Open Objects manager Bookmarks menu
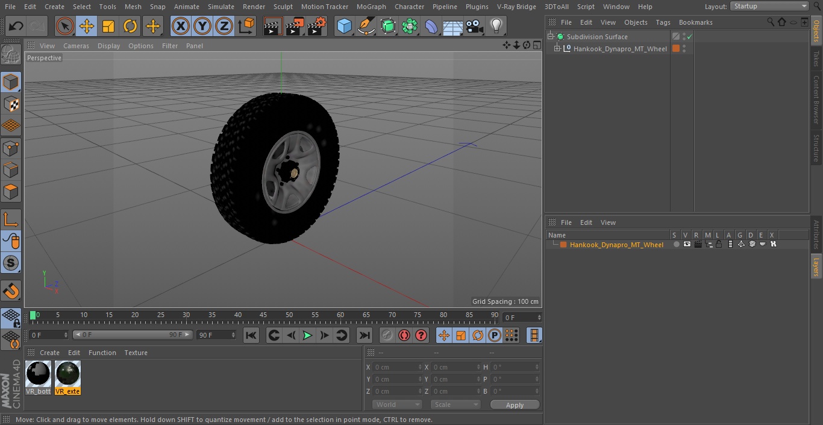 695,22
